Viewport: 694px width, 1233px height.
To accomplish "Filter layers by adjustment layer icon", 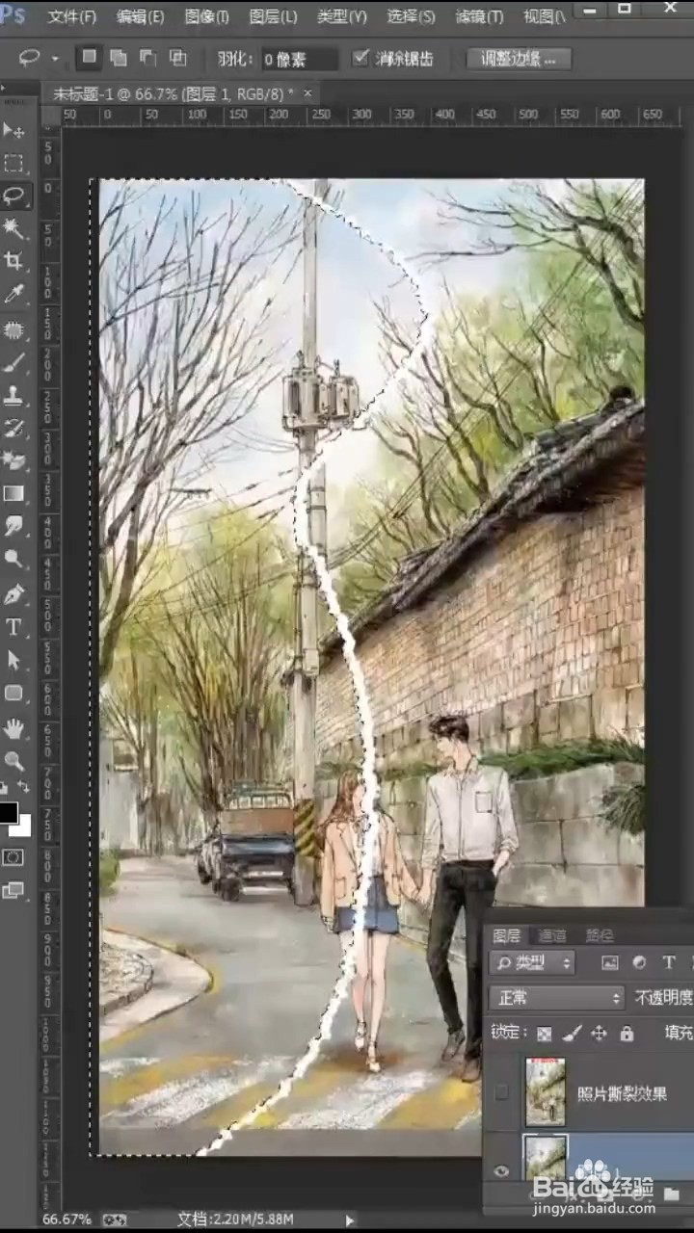I will (639, 962).
